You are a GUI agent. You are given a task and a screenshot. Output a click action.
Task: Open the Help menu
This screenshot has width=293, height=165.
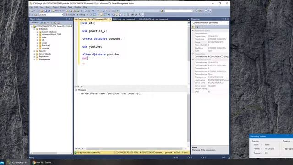(85, 7)
